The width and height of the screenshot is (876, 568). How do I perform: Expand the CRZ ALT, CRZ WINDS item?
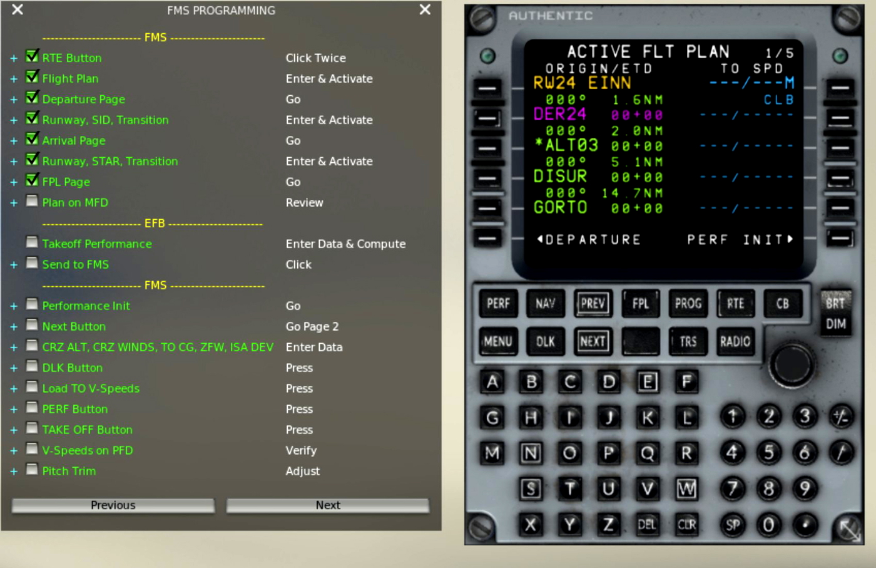[x=14, y=348]
